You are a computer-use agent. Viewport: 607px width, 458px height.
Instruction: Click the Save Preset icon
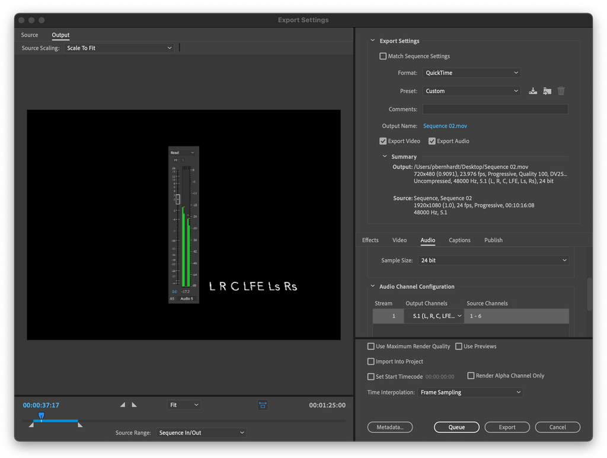pos(533,91)
